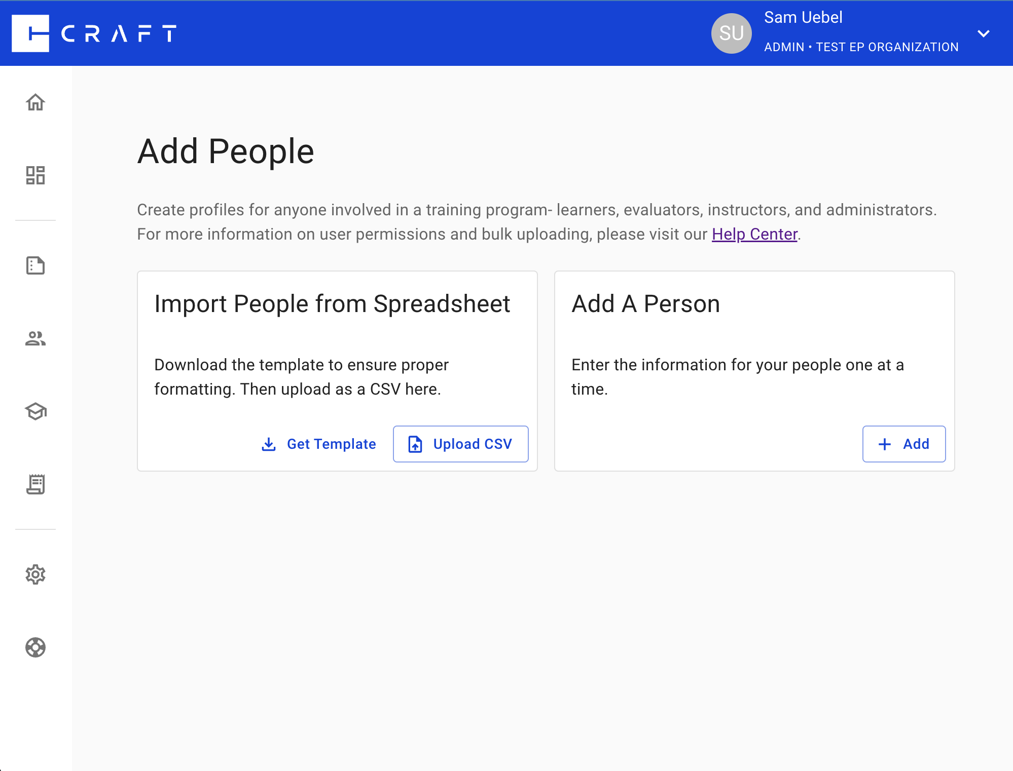
Task: Open the Home icon in the sidebar
Action: point(35,102)
